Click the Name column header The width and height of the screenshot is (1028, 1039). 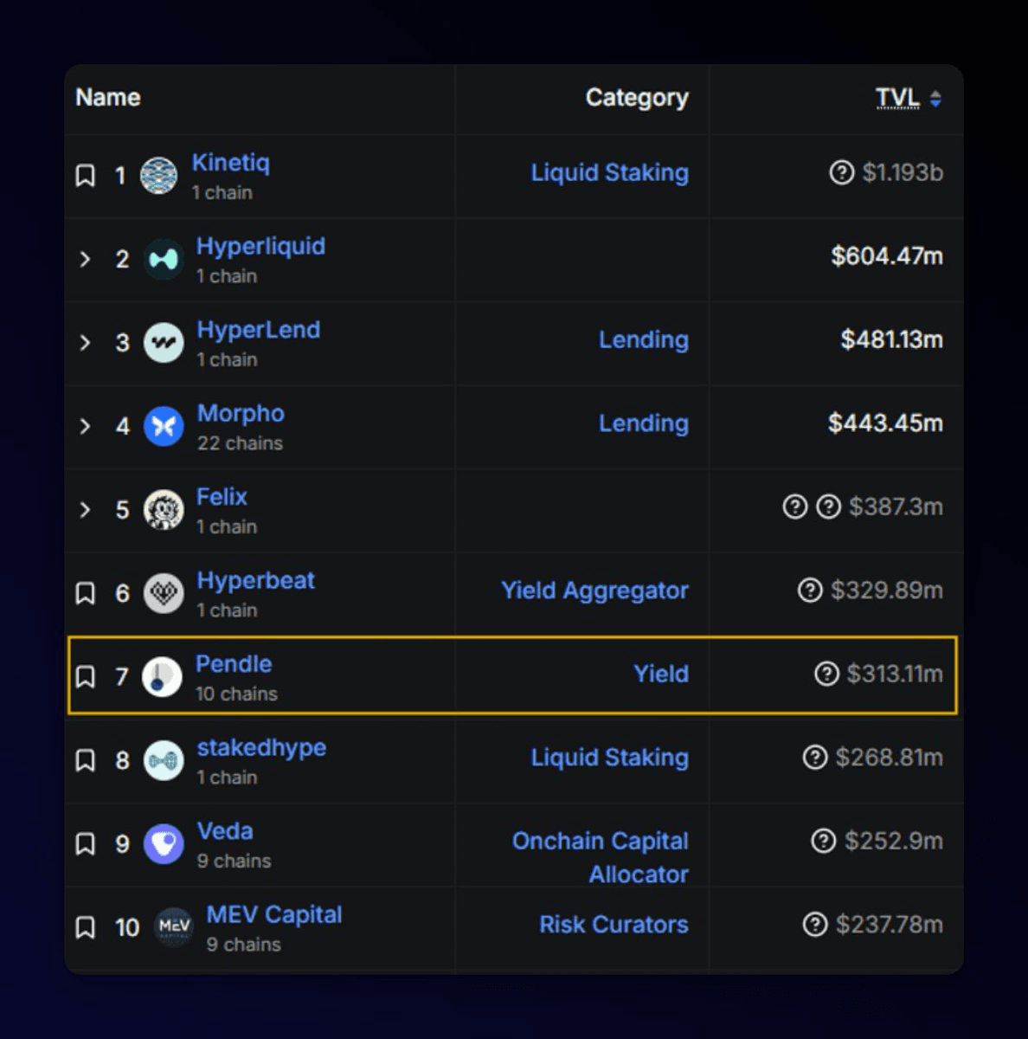coord(108,97)
